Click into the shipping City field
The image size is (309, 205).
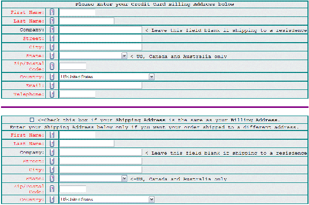point(100,170)
